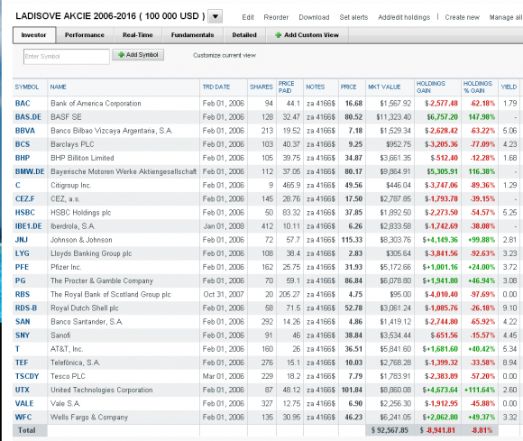
Task: Switch to the Real-Time tab
Action: pos(137,35)
